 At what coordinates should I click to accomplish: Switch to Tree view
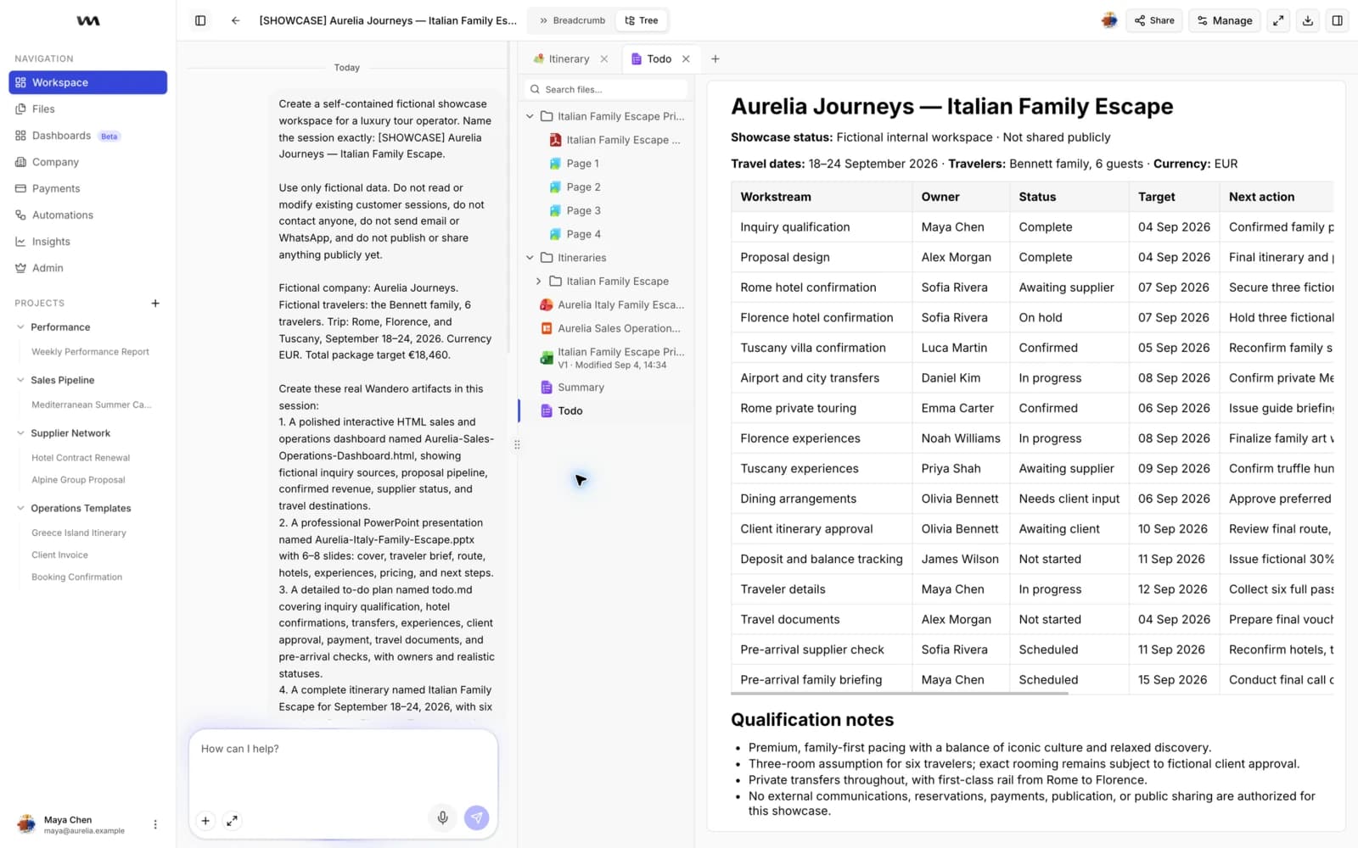click(642, 20)
